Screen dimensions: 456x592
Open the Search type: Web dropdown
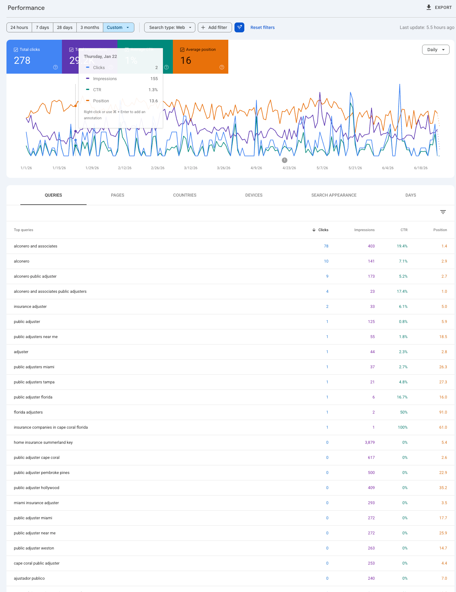(x=170, y=27)
